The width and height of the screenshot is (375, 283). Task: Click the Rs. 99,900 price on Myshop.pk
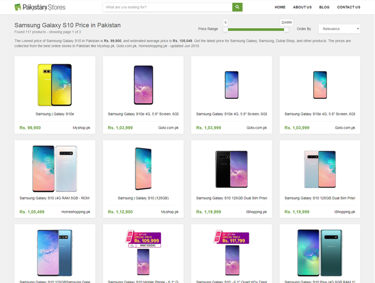coord(30,128)
